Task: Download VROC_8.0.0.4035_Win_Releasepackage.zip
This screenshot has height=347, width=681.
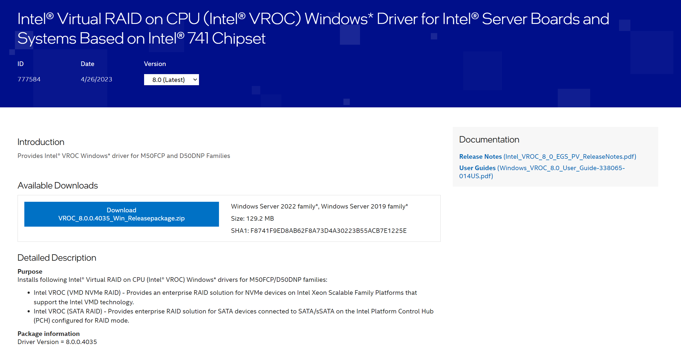Action: [121, 214]
